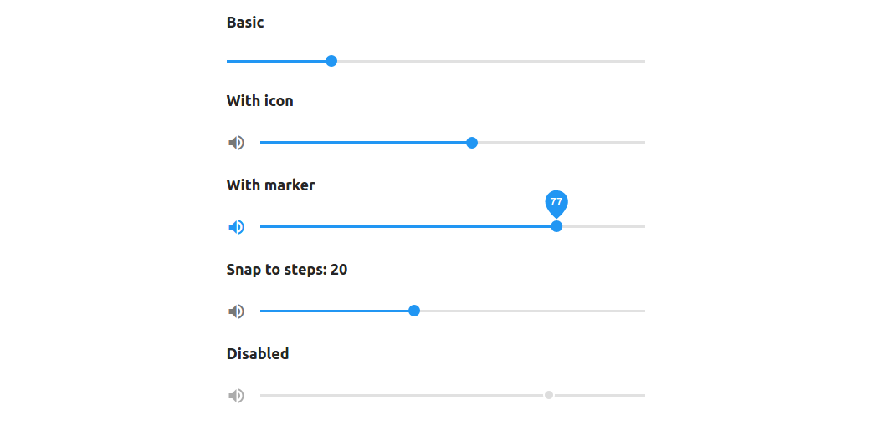Select the Snap to steps slider handle

[414, 311]
